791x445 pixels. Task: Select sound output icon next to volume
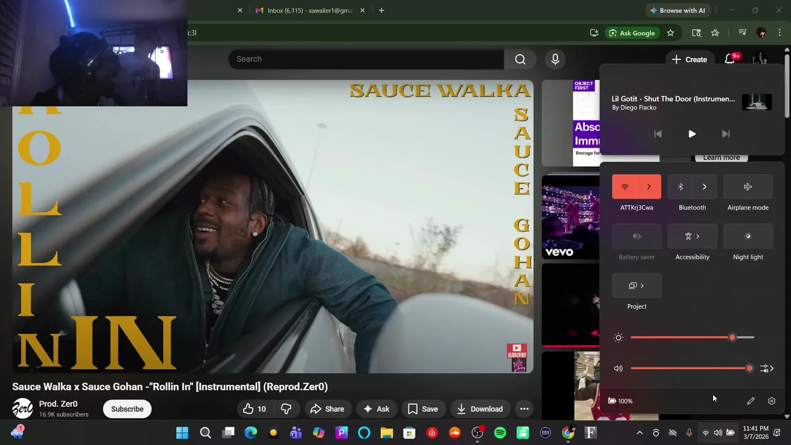[x=767, y=368]
